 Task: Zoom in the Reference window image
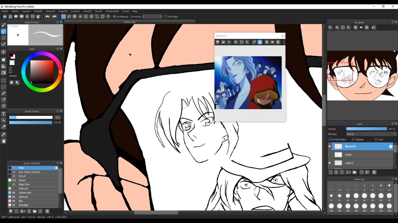click(x=236, y=42)
